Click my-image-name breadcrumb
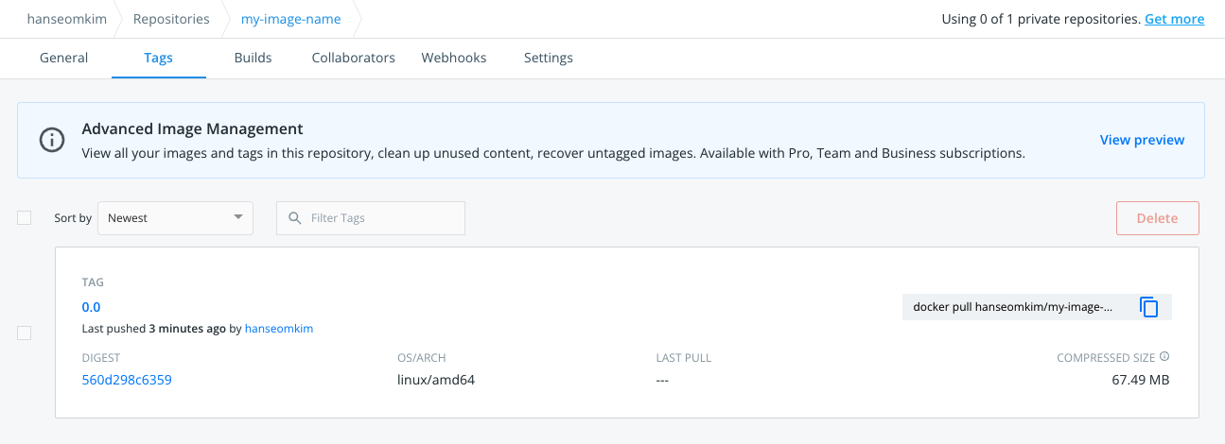The height and width of the screenshot is (444, 1225). [x=291, y=19]
